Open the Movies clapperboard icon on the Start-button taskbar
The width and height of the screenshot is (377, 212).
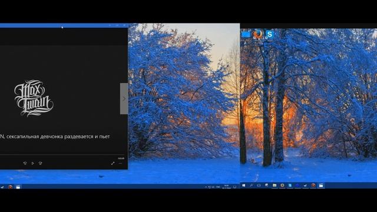pos(321,185)
